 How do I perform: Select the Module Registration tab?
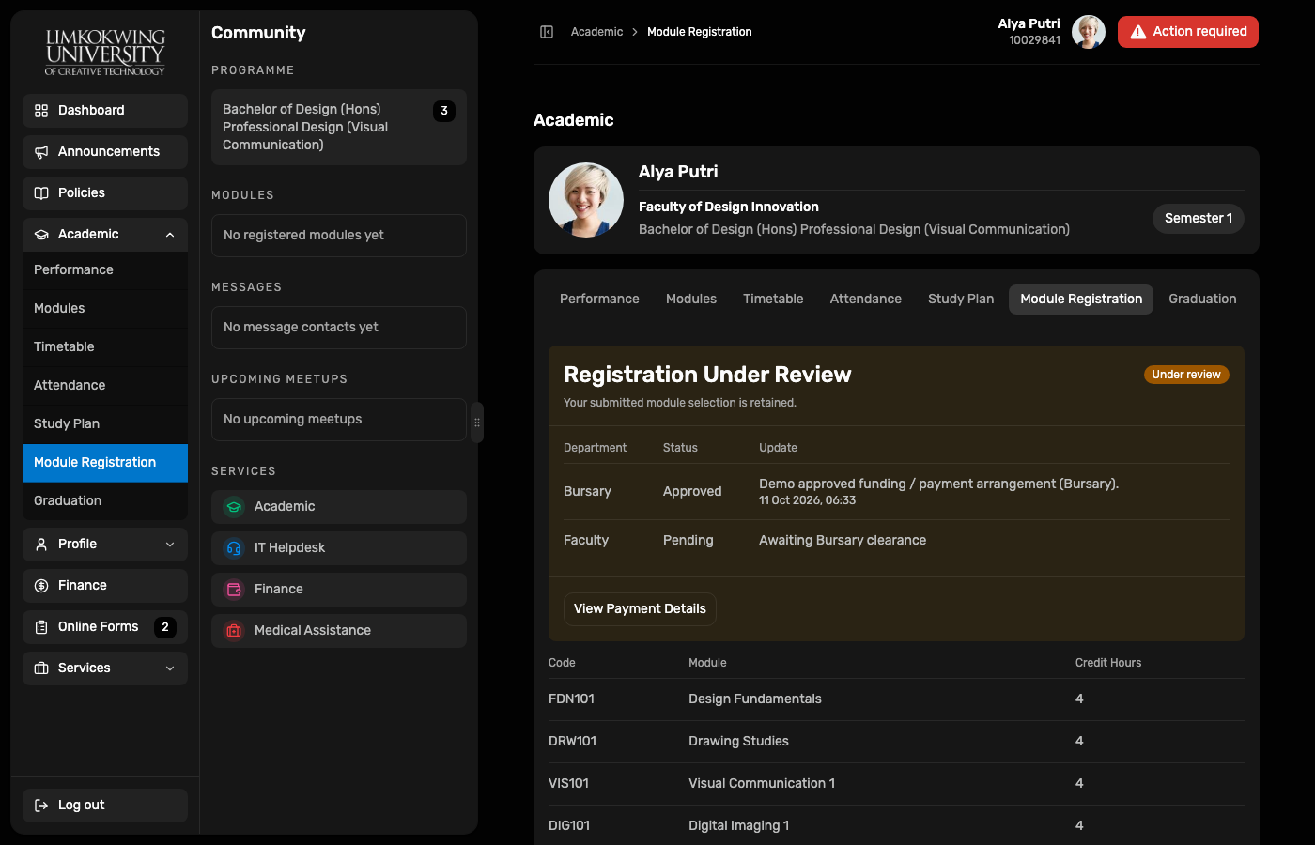tap(1081, 300)
